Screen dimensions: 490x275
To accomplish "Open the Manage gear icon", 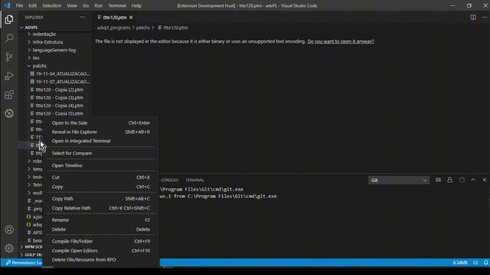I will tap(9, 248).
